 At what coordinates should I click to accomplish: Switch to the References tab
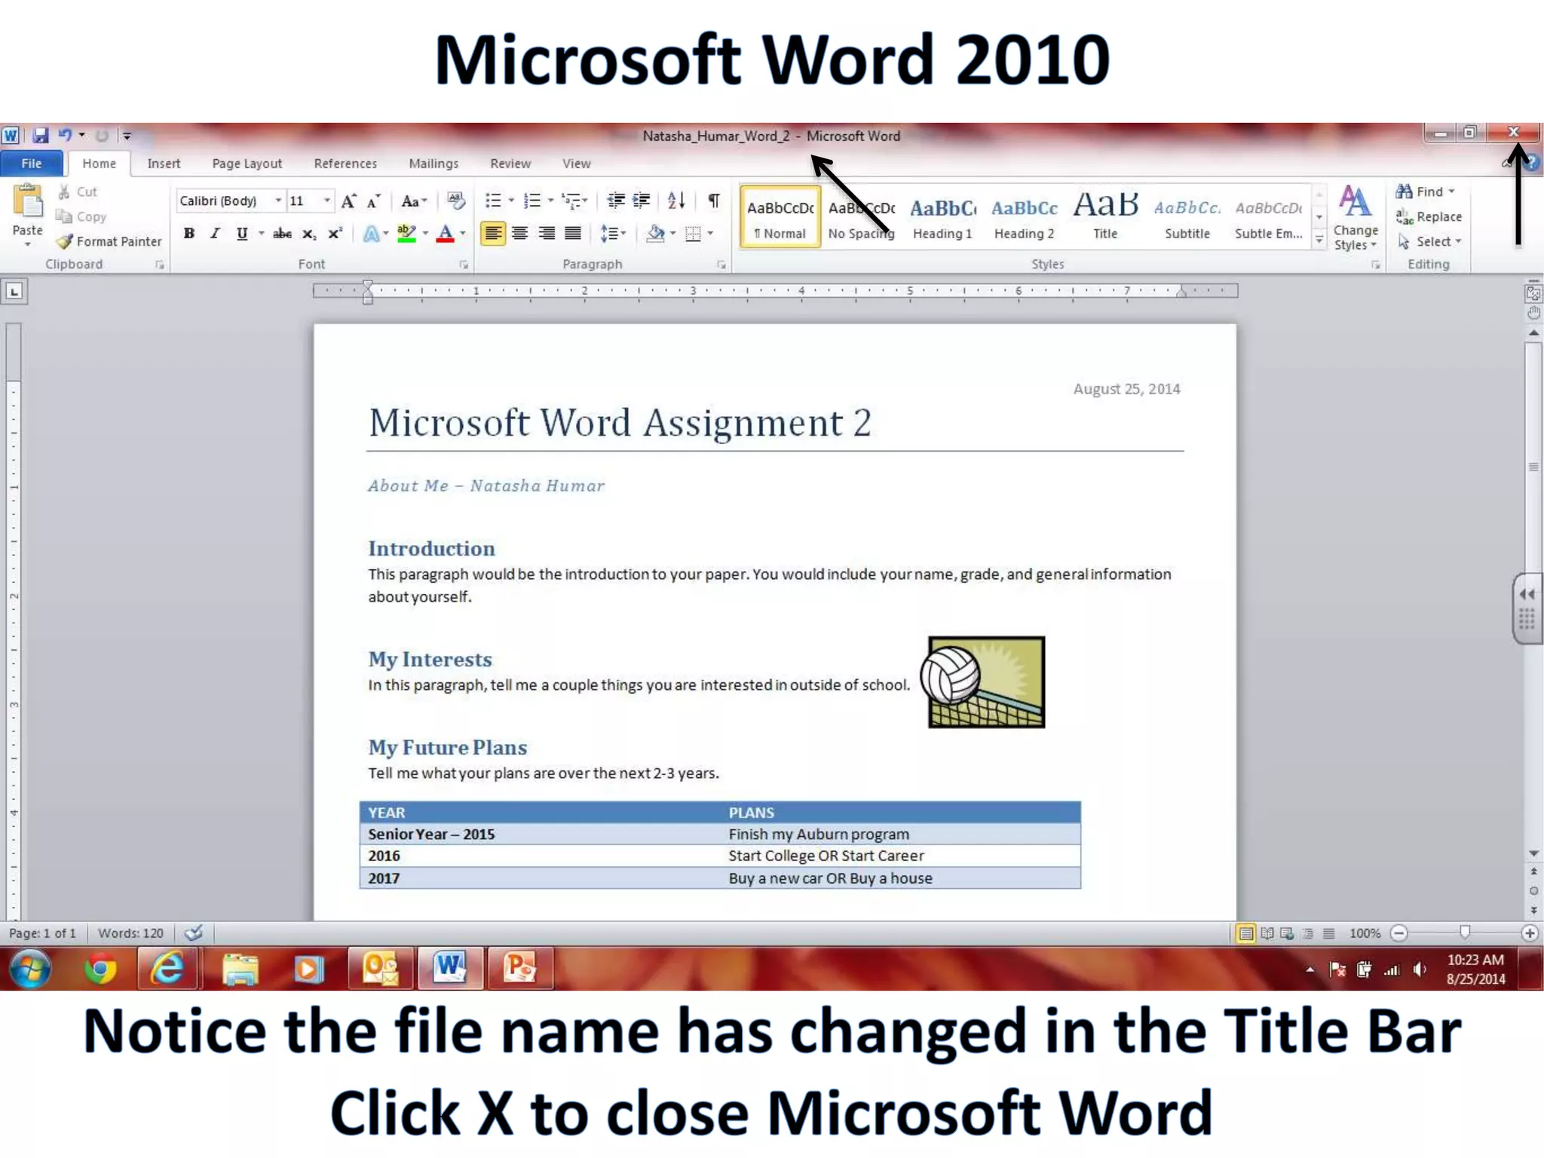(345, 164)
